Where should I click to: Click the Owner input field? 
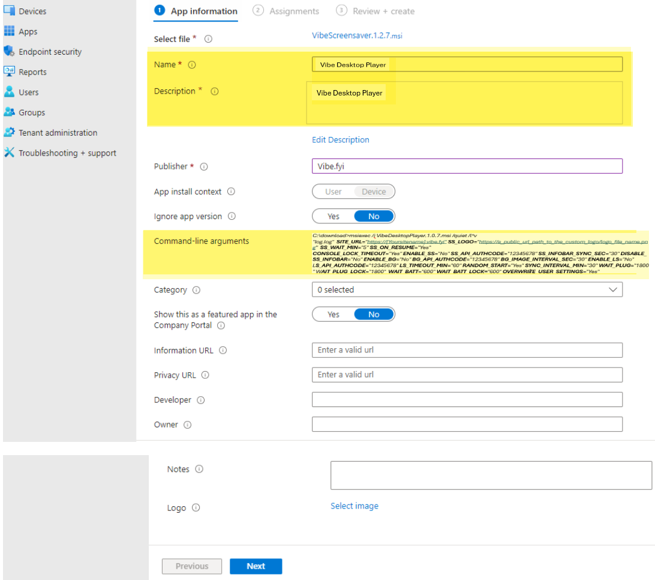pos(467,424)
